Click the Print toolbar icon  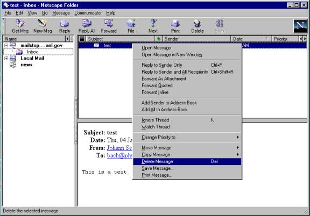point(175,24)
